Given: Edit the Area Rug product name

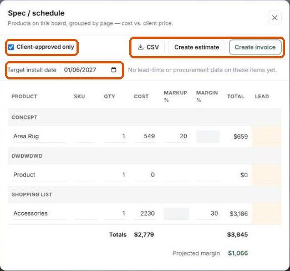Looking at the screenshot, I should [38, 137].
